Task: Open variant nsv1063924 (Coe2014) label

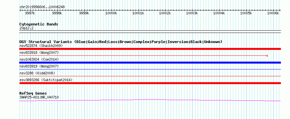Action: 39,59
